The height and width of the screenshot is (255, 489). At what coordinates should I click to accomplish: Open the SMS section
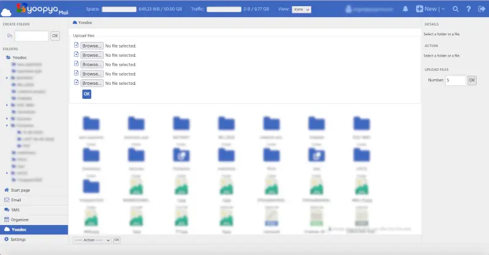click(x=15, y=210)
